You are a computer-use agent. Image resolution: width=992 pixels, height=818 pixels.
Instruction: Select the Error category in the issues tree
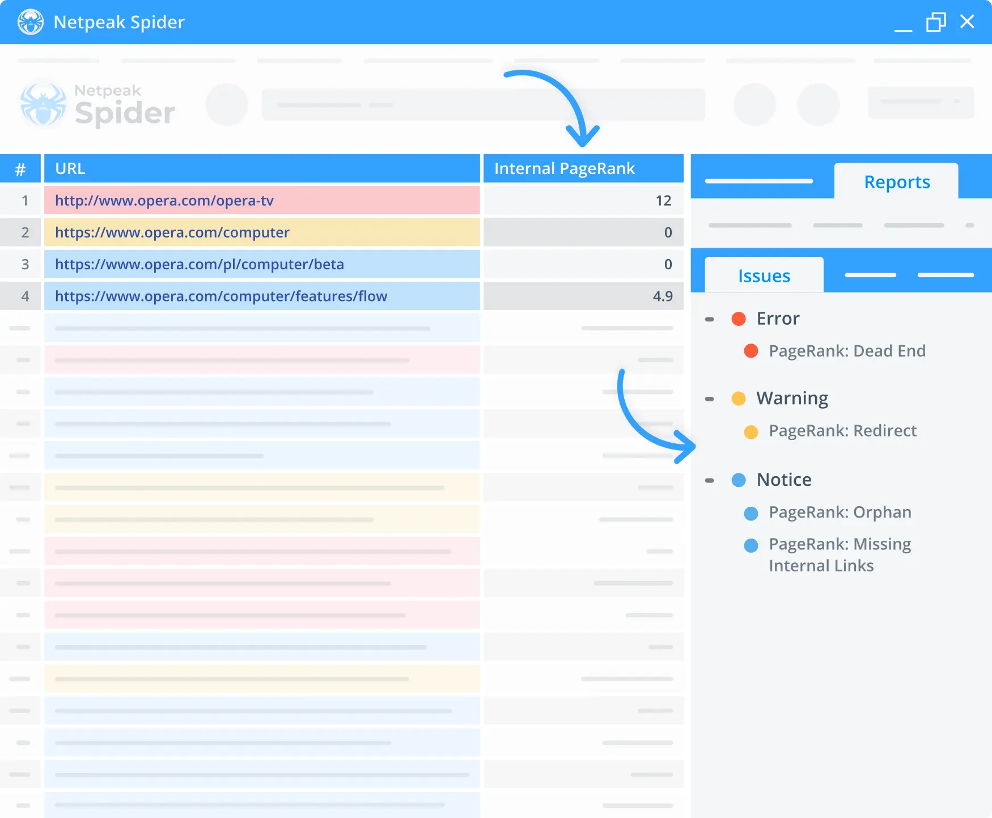778,319
